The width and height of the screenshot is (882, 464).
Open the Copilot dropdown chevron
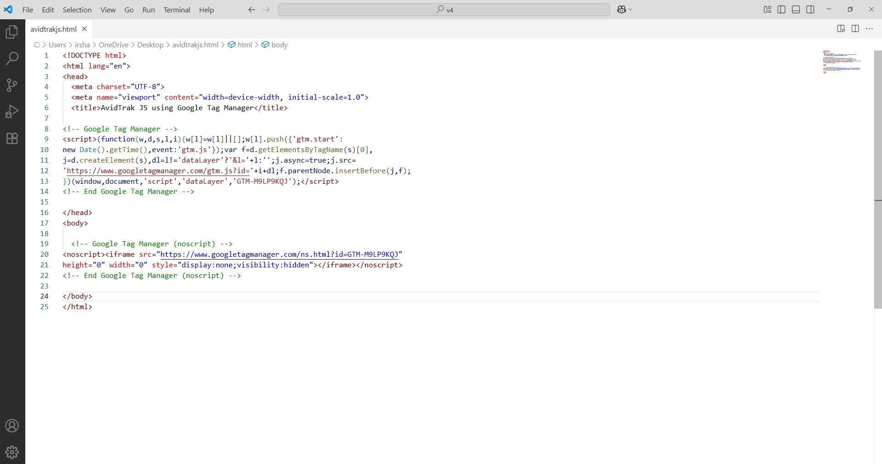630,9
